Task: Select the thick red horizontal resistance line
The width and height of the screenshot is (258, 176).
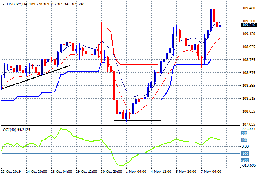Action: [139, 64]
